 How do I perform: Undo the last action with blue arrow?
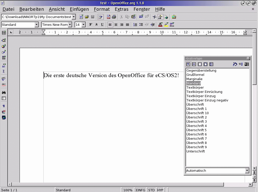(141, 17)
